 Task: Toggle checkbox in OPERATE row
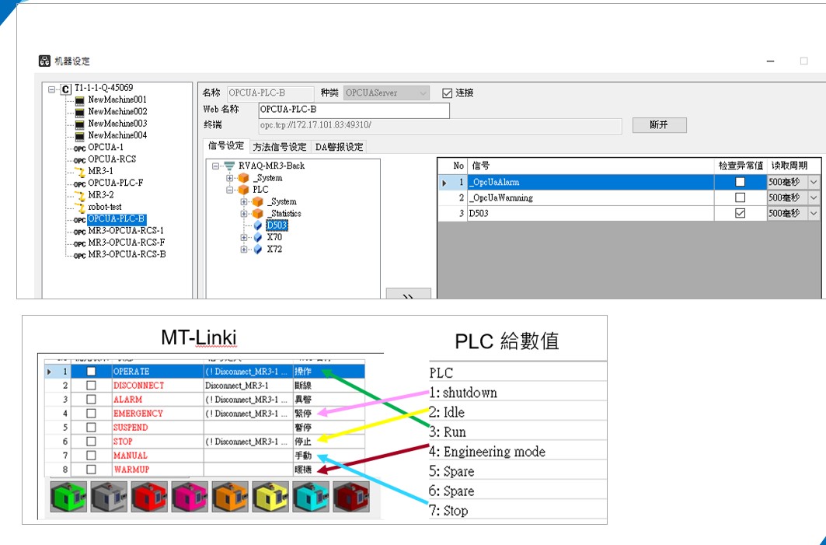(x=91, y=372)
